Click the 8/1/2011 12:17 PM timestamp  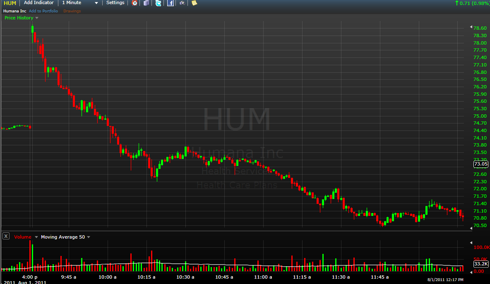pos(445,279)
